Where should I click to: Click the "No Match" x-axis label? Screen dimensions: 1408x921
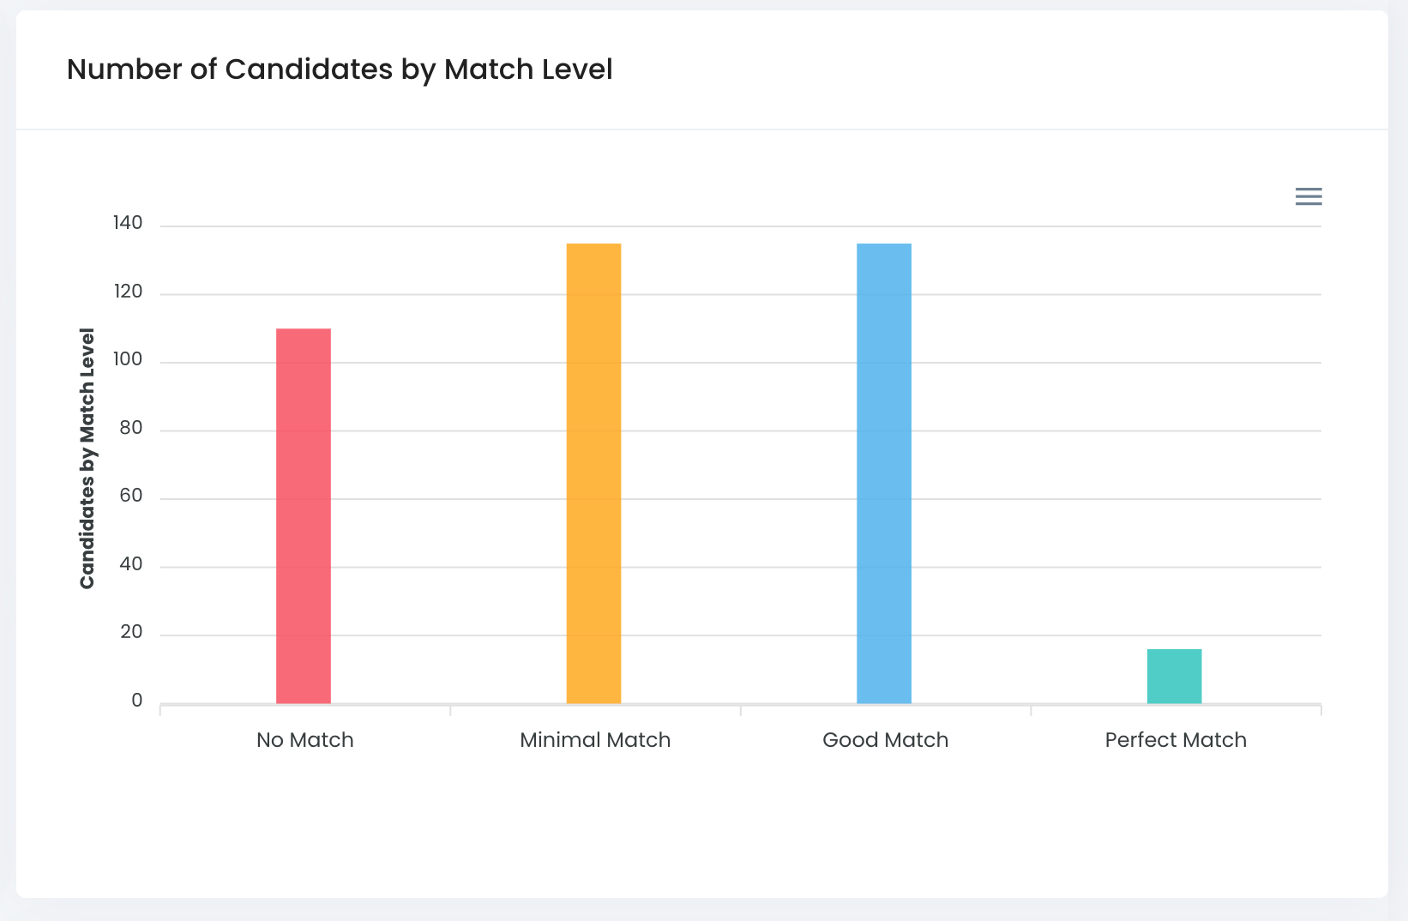tap(304, 740)
